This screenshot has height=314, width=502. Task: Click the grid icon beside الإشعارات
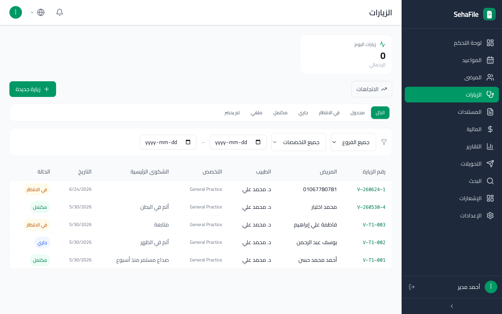click(x=490, y=198)
